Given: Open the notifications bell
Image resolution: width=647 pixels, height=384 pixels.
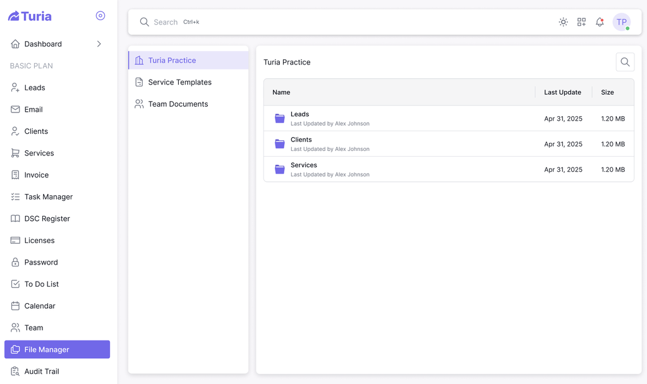Looking at the screenshot, I should pos(600,22).
